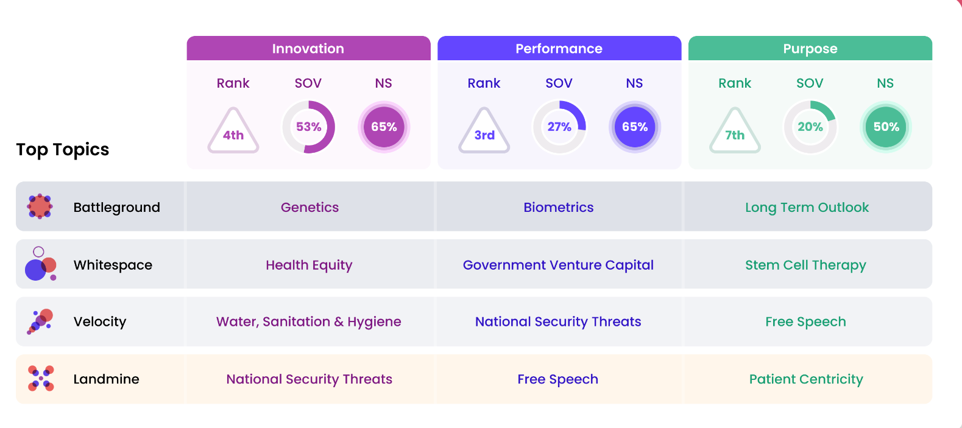The height and width of the screenshot is (428, 962).
Task: Click the Innovation 65% NS circle
Action: [x=384, y=127]
